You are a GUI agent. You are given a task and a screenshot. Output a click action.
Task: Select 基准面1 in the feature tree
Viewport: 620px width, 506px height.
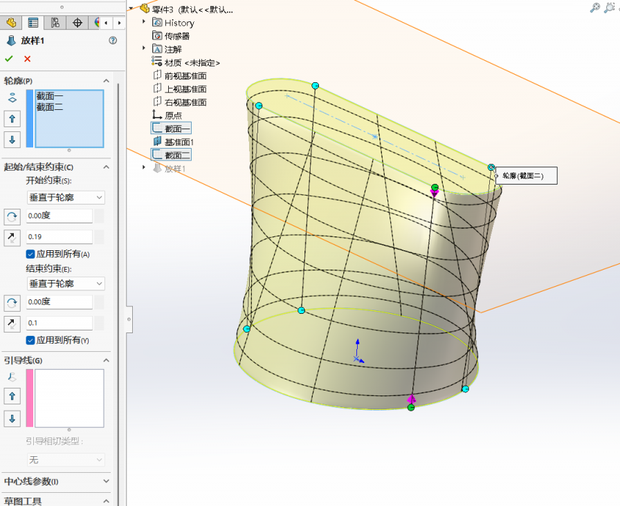[179, 142]
